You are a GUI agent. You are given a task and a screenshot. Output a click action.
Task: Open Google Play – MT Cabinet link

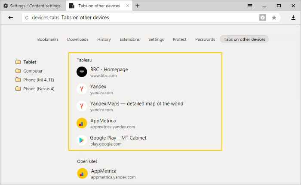[x=118, y=138]
